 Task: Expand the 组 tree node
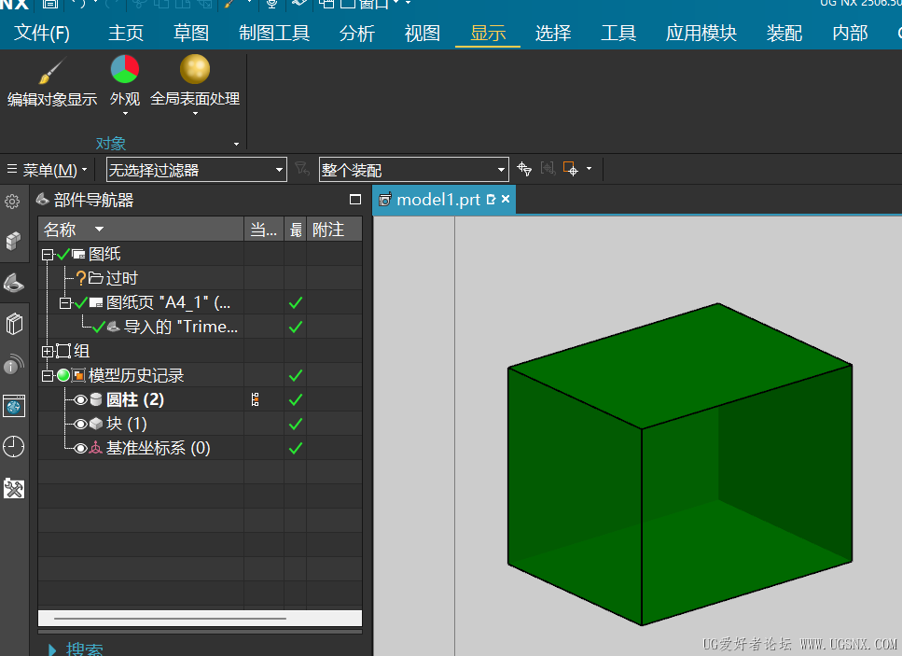tap(46, 351)
